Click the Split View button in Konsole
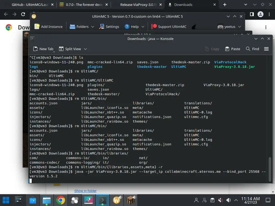The width and height of the screenshot is (275, 206). (70, 49)
